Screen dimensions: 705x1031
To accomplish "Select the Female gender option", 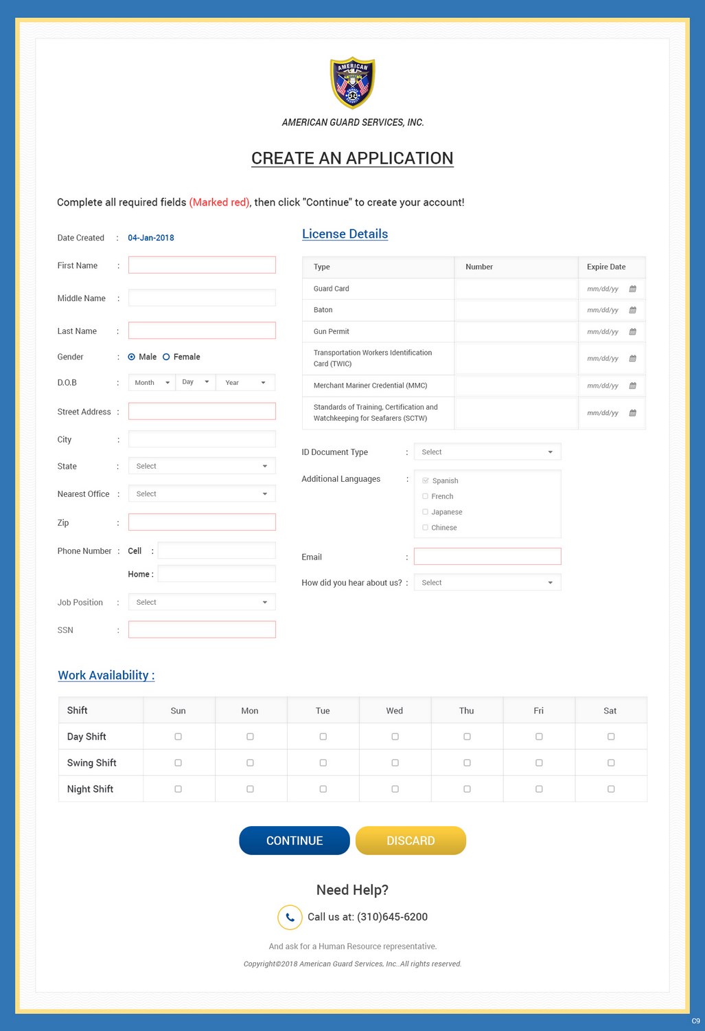I will point(165,357).
